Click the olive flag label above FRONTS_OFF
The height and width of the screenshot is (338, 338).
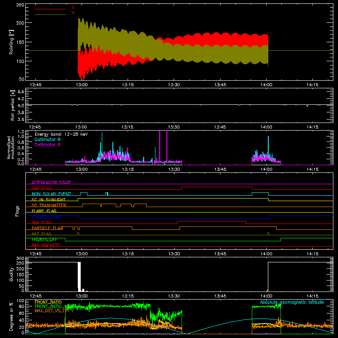pyautogui.click(x=41, y=234)
